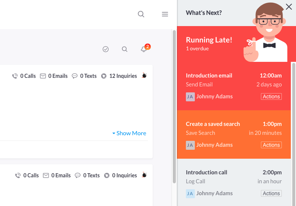This screenshot has width=296, height=206.
Task: Click JA avatar in Introduction call task
Action: click(x=190, y=194)
